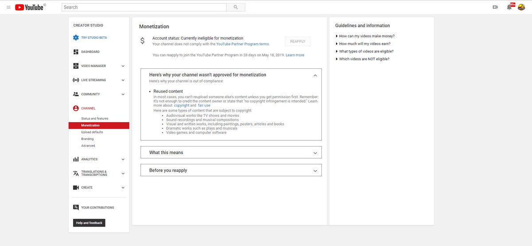Image resolution: width=532 pixels, height=246 pixels.
Task: Click the Your Contributions icon
Action: (x=76, y=207)
